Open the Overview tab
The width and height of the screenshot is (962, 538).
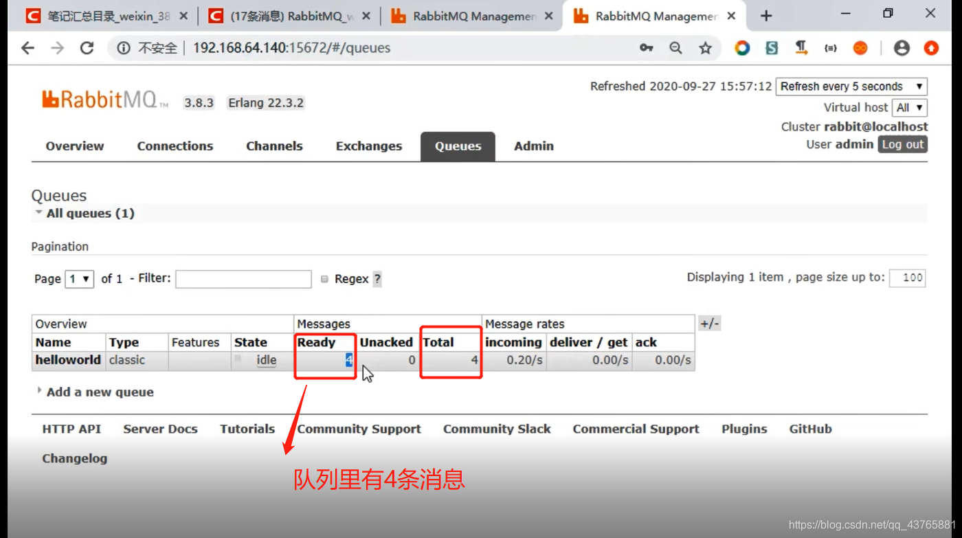pos(75,146)
